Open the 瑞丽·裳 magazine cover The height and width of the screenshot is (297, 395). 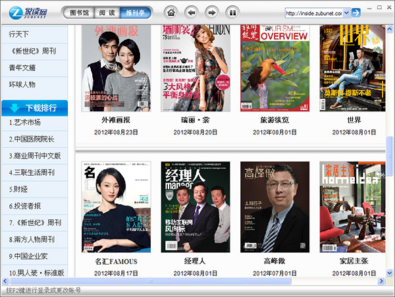click(x=196, y=68)
